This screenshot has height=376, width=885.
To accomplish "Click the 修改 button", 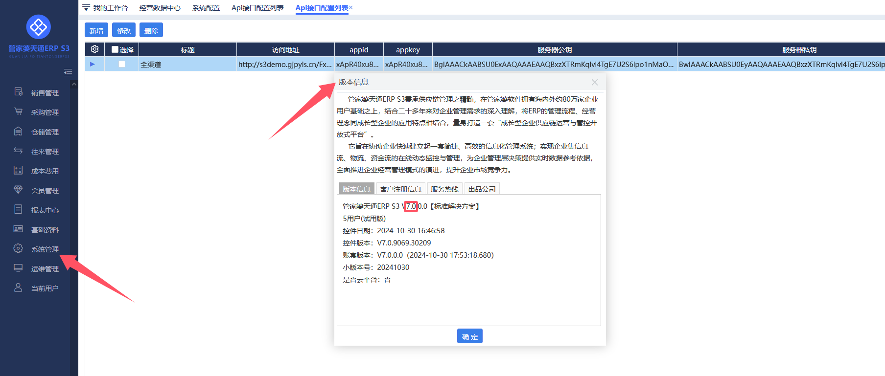I will [124, 30].
